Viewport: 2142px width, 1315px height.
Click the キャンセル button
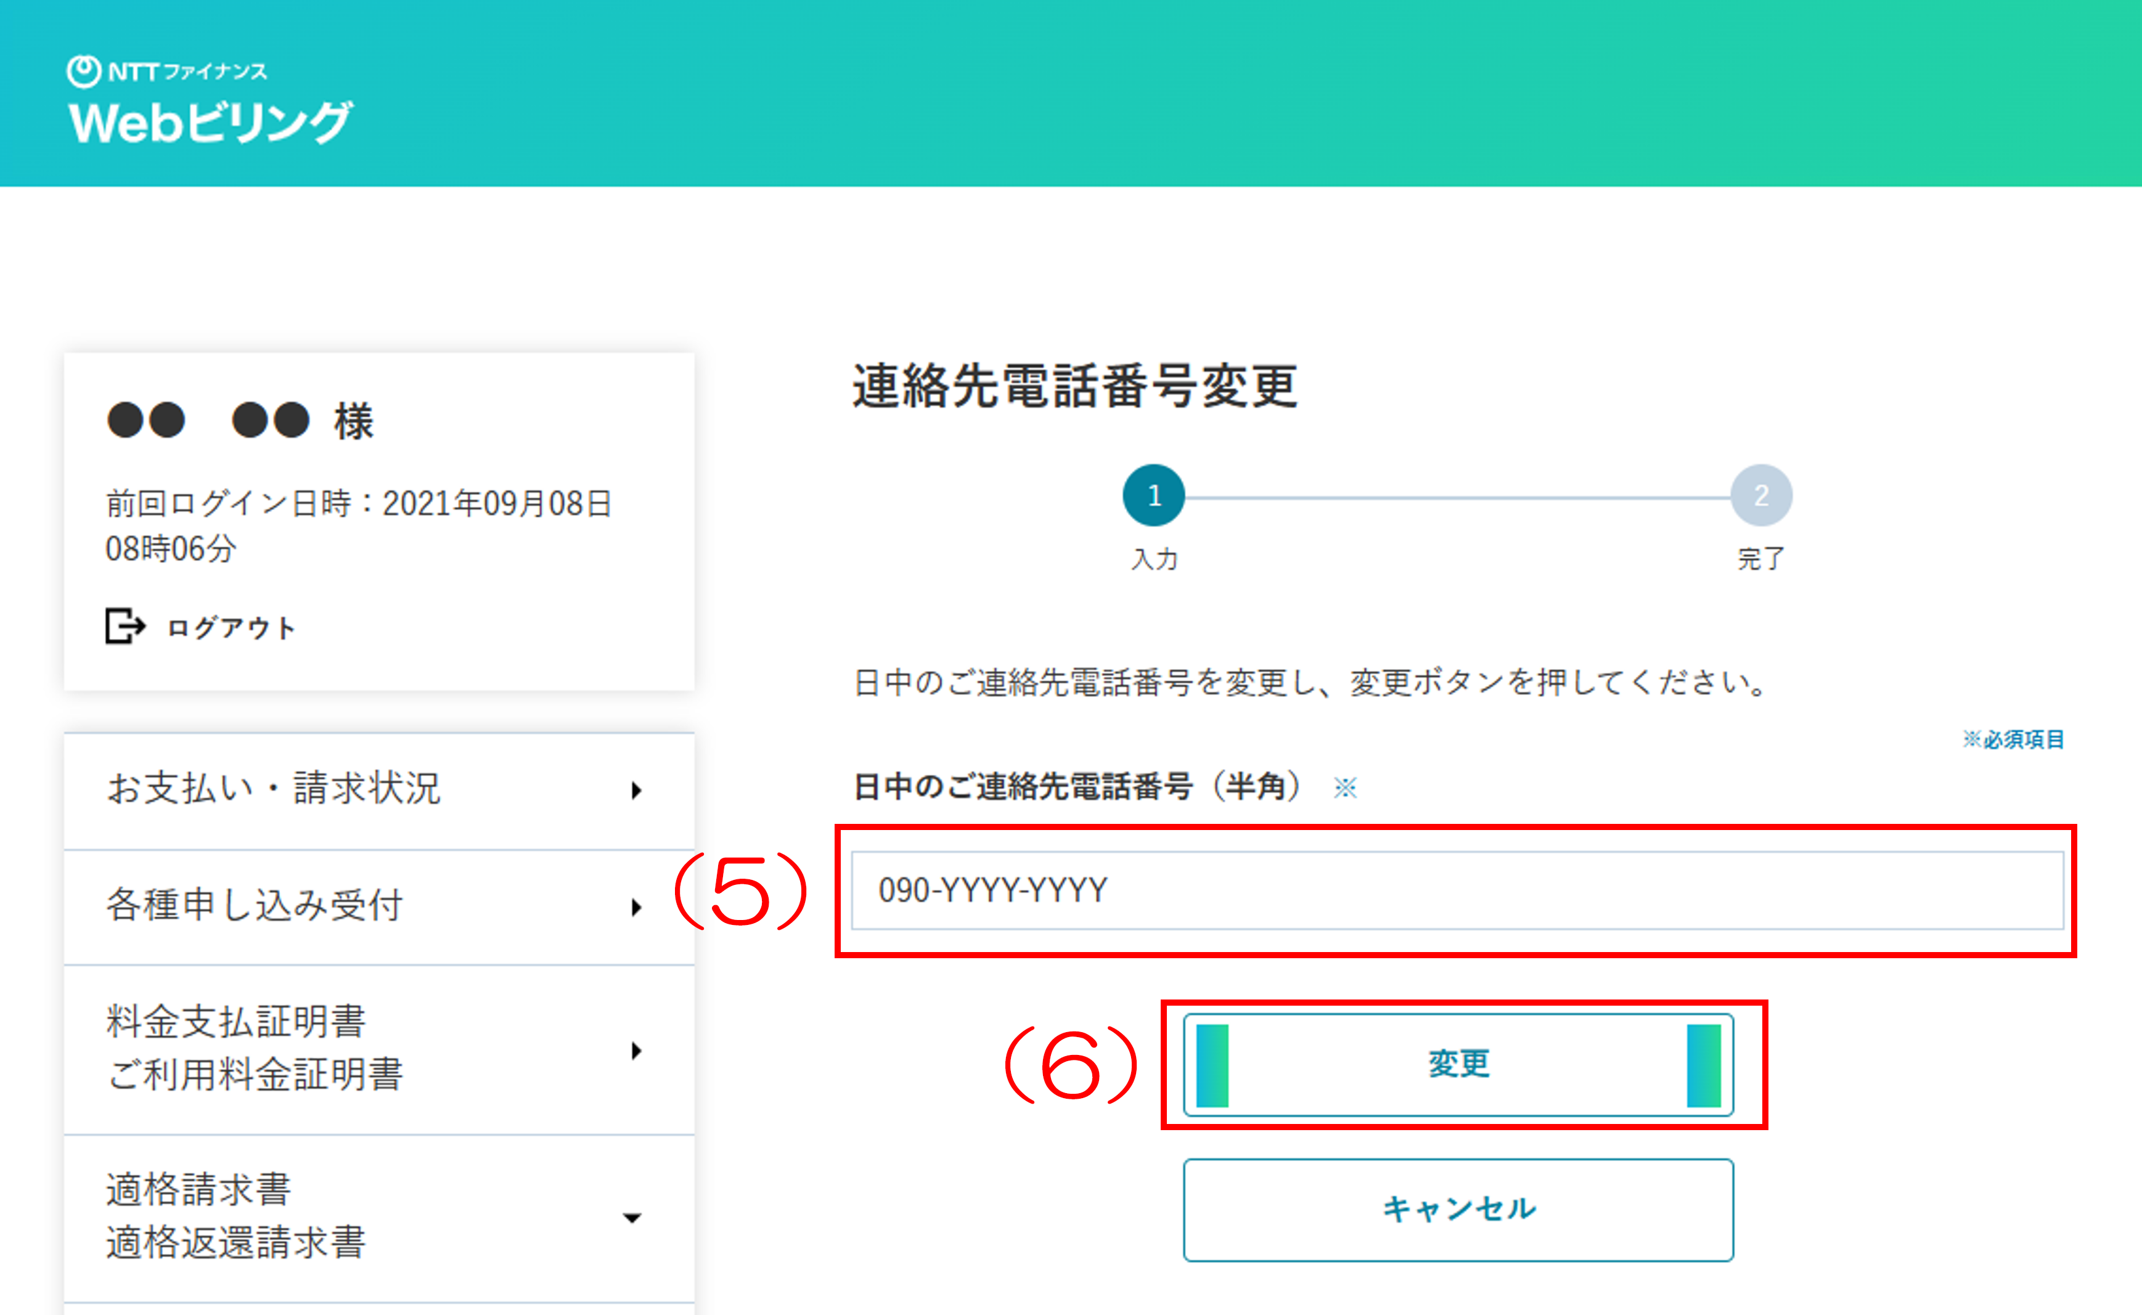click(x=1458, y=1210)
